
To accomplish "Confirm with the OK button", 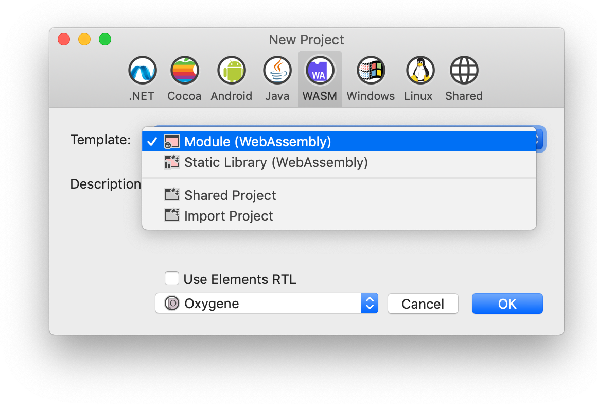I will click(x=507, y=304).
